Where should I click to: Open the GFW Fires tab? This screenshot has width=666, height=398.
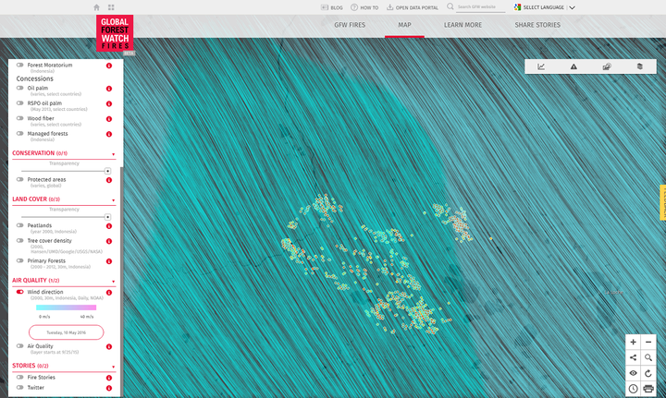pyautogui.click(x=350, y=25)
